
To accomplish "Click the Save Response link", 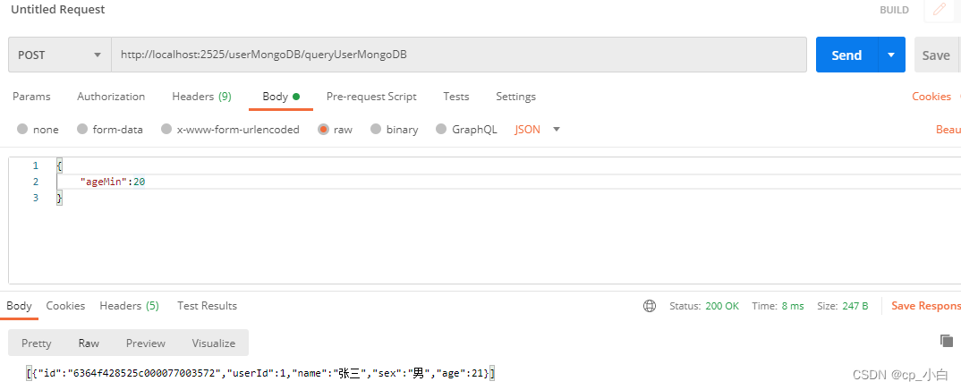I will pos(925,306).
